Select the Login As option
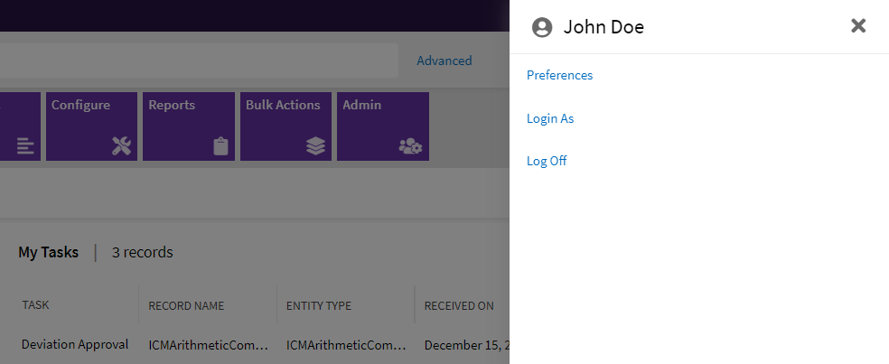This screenshot has width=889, height=364. point(550,118)
